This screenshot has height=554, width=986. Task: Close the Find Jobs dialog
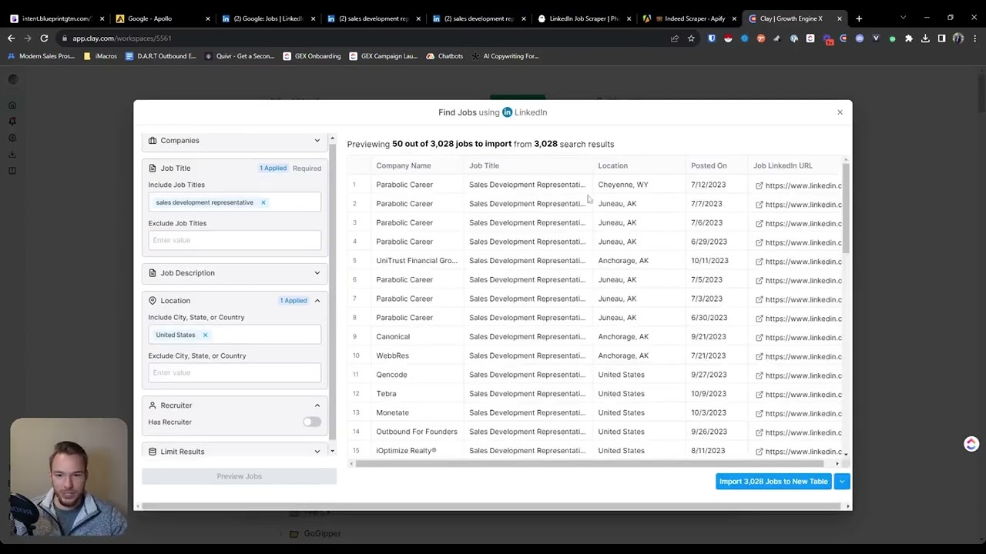pyautogui.click(x=840, y=112)
